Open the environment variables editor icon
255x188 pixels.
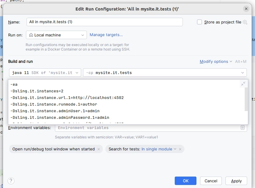click(243, 128)
